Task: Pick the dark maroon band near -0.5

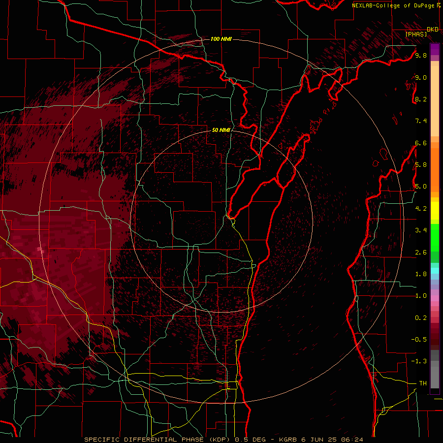Action: coord(435,339)
